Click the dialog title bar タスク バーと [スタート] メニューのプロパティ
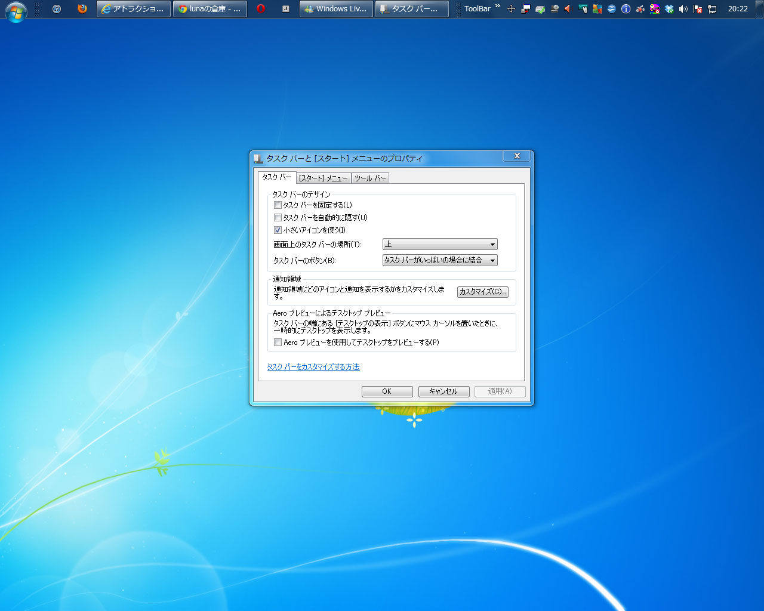 (344, 159)
